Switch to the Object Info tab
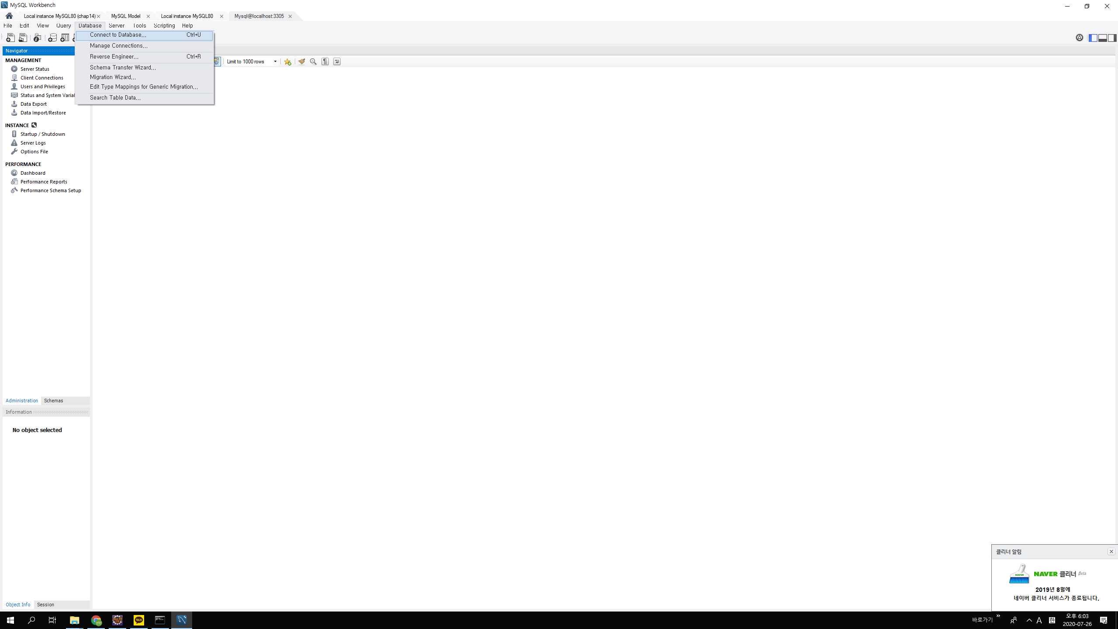 18,605
